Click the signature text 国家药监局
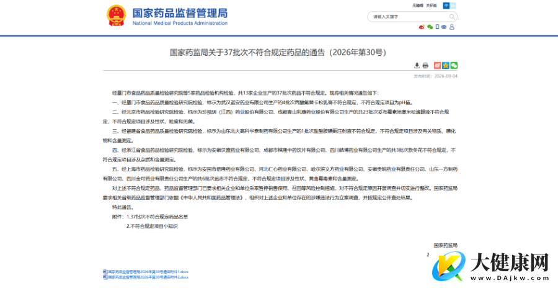The width and height of the screenshot is (558, 288). click(446, 245)
